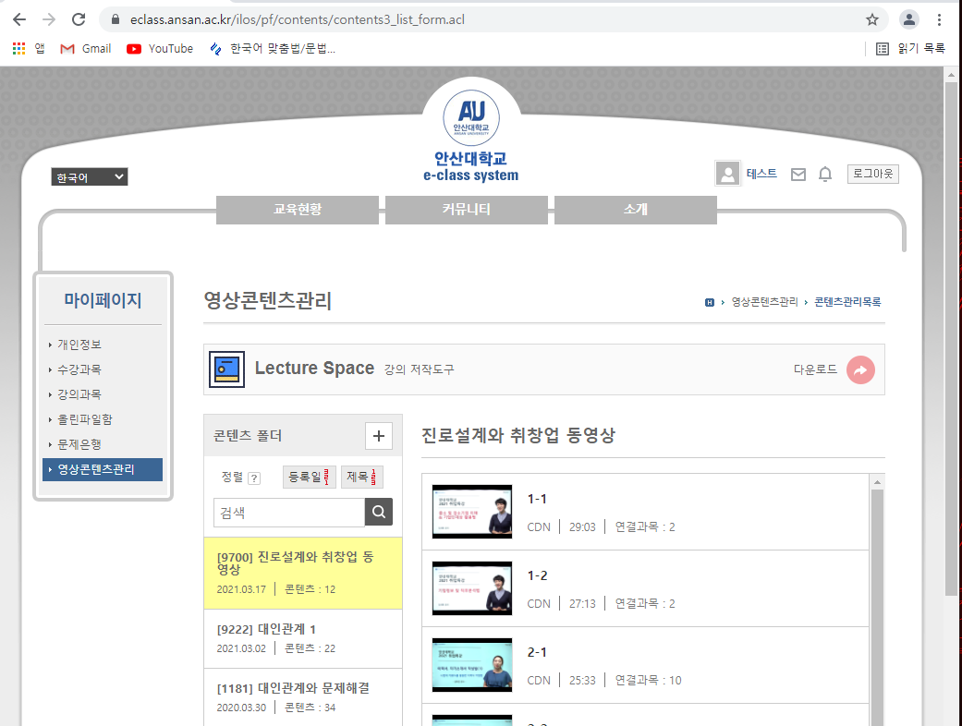Click the browser address bar URL
The height and width of the screenshot is (726, 962).
[297, 19]
